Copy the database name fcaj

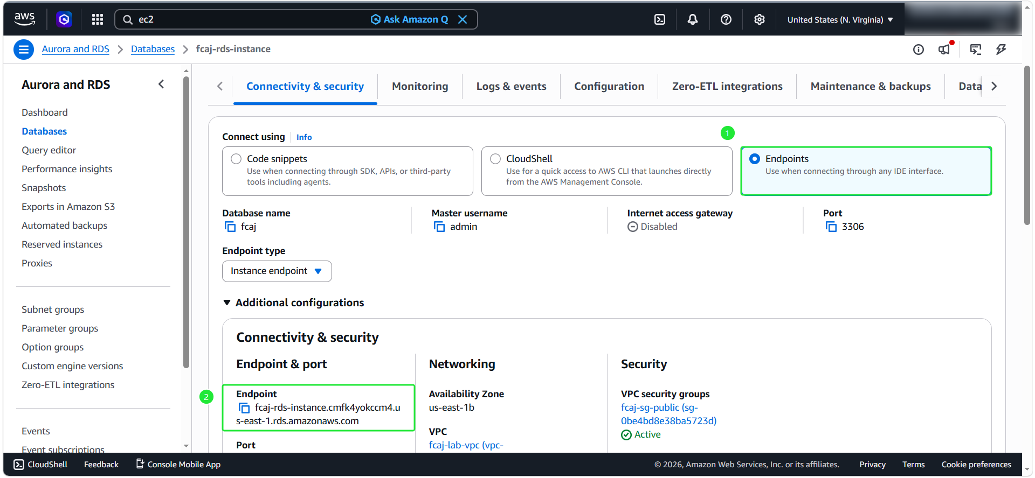(230, 227)
